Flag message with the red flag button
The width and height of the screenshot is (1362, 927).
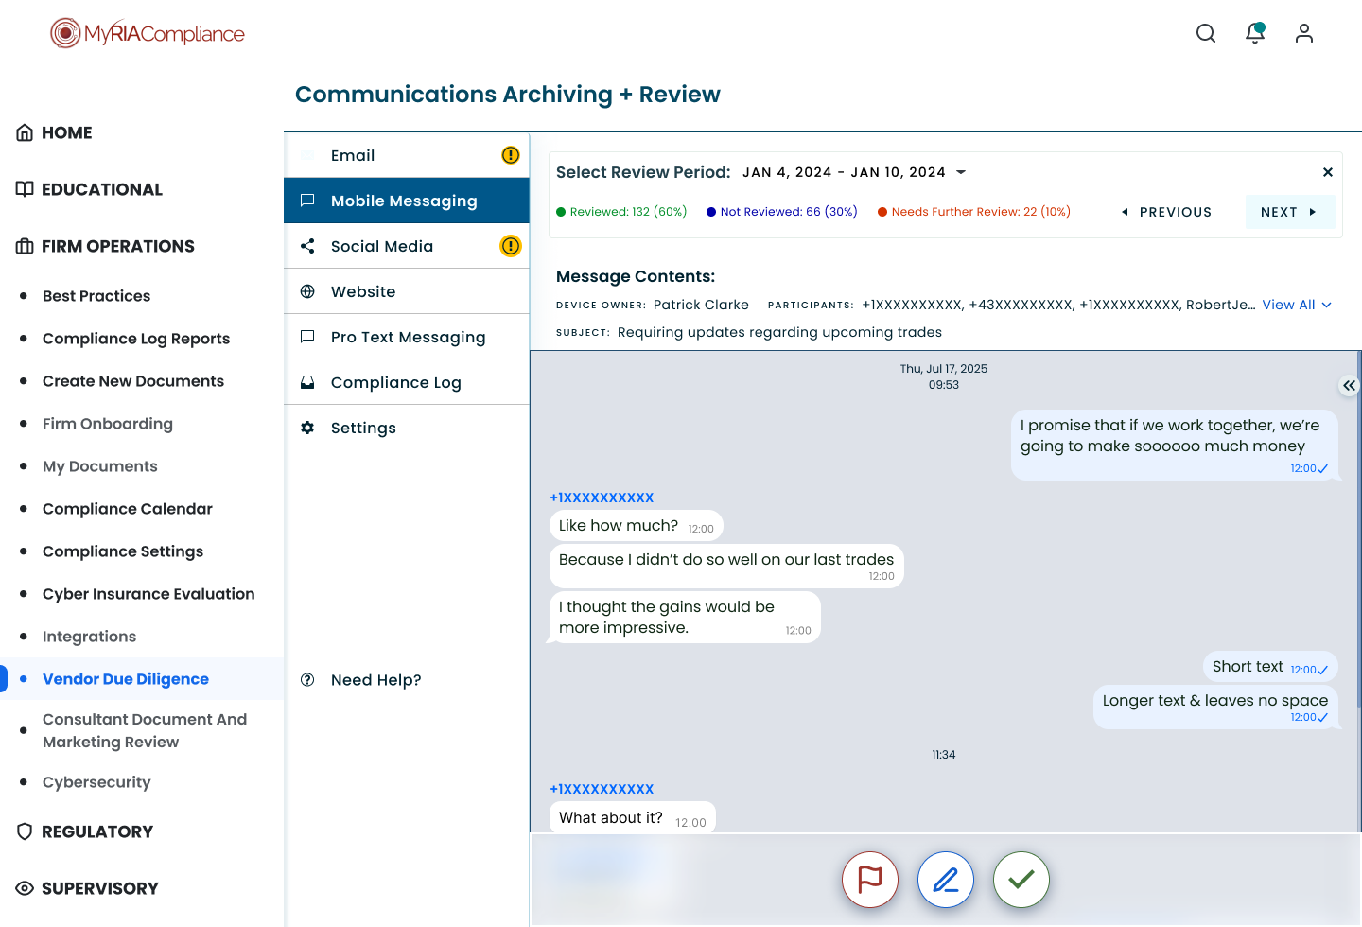870,880
